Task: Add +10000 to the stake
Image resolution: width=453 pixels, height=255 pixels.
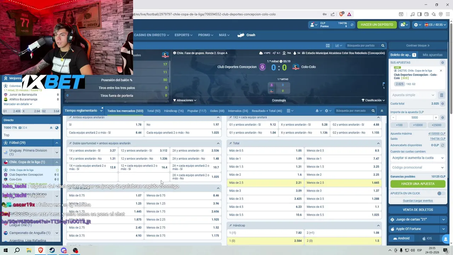Action: (x=418, y=125)
